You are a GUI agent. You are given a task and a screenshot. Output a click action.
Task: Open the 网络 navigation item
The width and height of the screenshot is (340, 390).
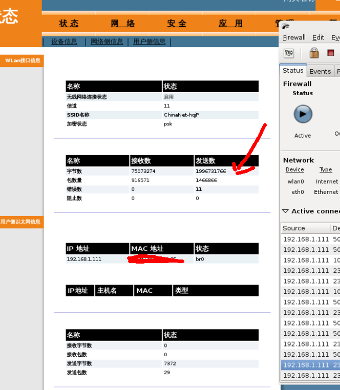pos(123,24)
